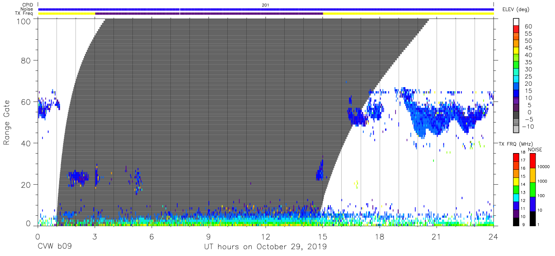Click the '25' label on the ELEV scale
Screen dimensions: 555x256
(528, 77)
